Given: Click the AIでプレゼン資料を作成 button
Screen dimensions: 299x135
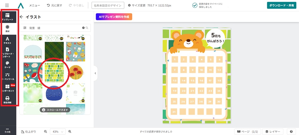Looking at the screenshot, I should 114,17.
